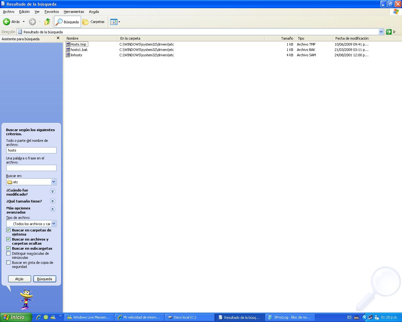402x322 pixels.
Task: Click the file name search field
Action: [x=31, y=150]
